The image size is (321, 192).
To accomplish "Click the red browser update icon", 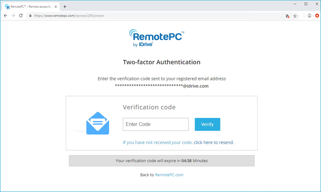I will pos(317,16).
